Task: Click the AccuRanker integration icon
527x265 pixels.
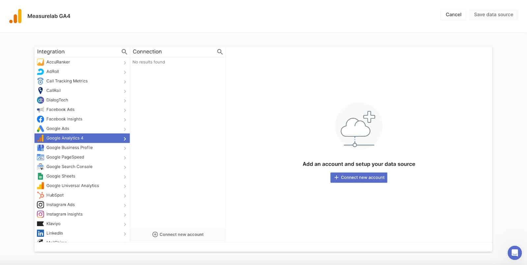Action: coord(41,62)
